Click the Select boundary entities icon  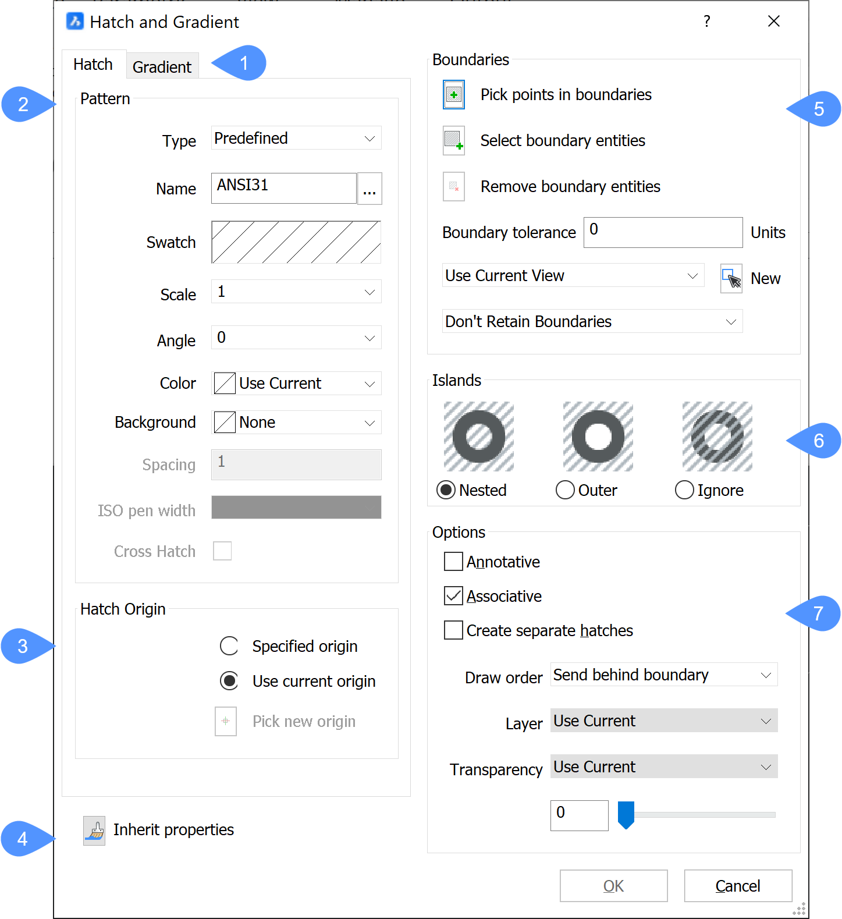point(453,141)
